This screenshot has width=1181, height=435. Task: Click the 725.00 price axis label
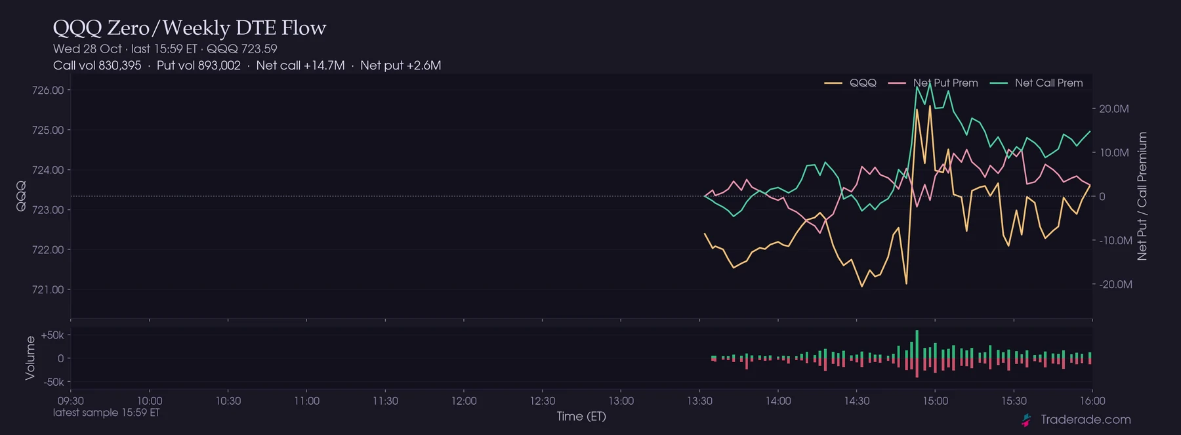(x=48, y=130)
